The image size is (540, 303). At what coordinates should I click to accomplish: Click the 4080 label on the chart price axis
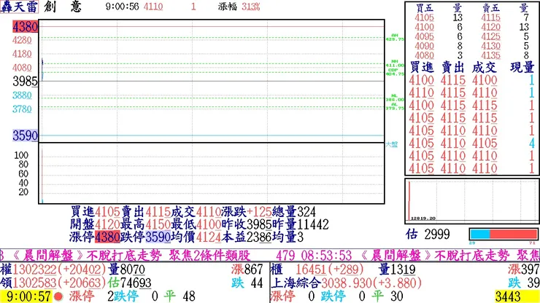pyautogui.click(x=22, y=68)
